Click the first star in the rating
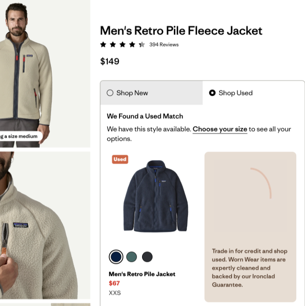Image resolution: width=305 pixels, height=306 pixels. click(x=103, y=45)
